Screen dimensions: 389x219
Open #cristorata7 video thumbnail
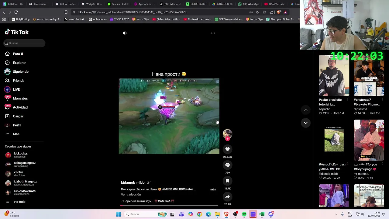[x=369, y=75]
